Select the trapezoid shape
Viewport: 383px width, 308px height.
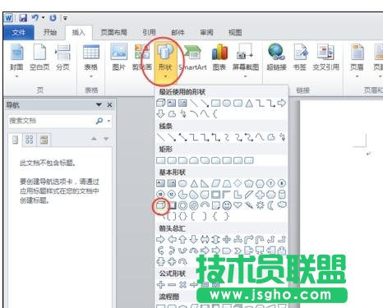point(227,183)
